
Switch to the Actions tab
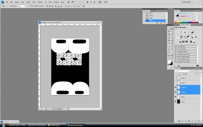(x=154, y=11)
